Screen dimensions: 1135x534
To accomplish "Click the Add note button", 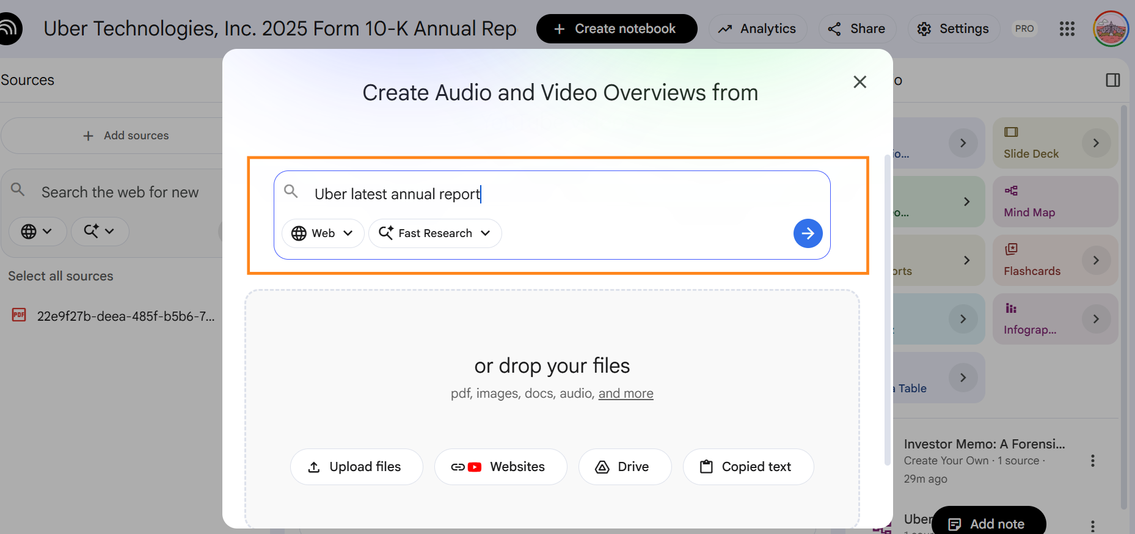I will [x=988, y=524].
